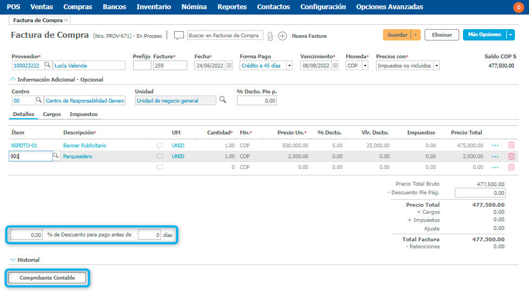
Task: Open the Moneda currency dropdown
Action: tap(365, 66)
